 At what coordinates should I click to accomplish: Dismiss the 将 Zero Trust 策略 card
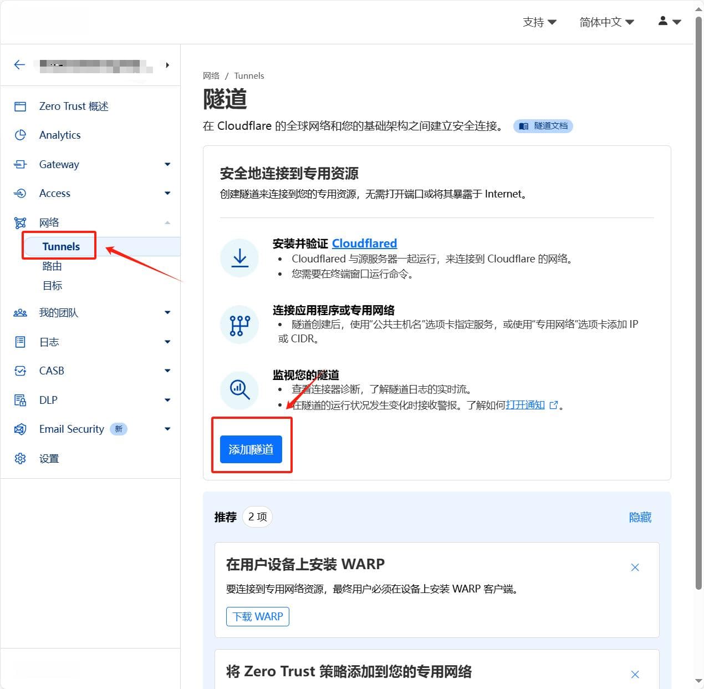coord(635,675)
